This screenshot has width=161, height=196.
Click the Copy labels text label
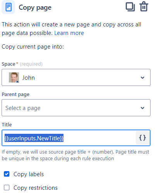(29, 174)
